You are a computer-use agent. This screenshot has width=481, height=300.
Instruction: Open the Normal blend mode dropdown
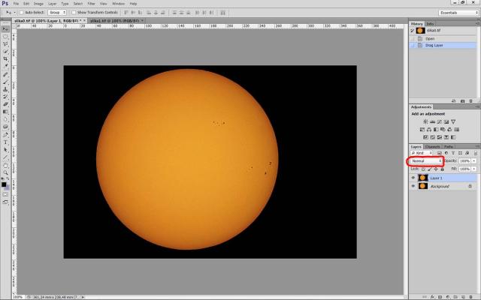[425, 161]
